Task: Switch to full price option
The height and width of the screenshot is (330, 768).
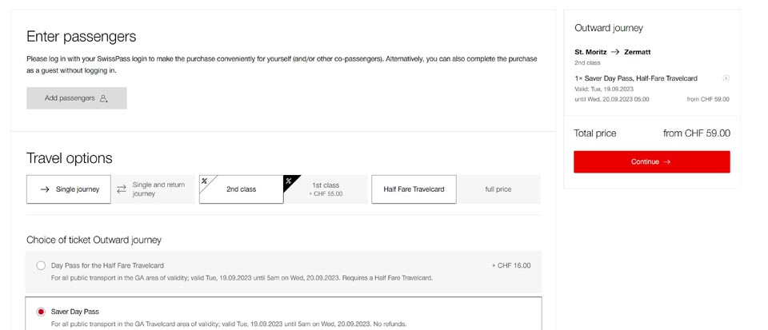Action: tap(498, 189)
